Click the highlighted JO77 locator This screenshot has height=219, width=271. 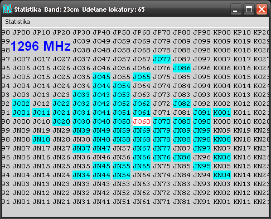162,59
